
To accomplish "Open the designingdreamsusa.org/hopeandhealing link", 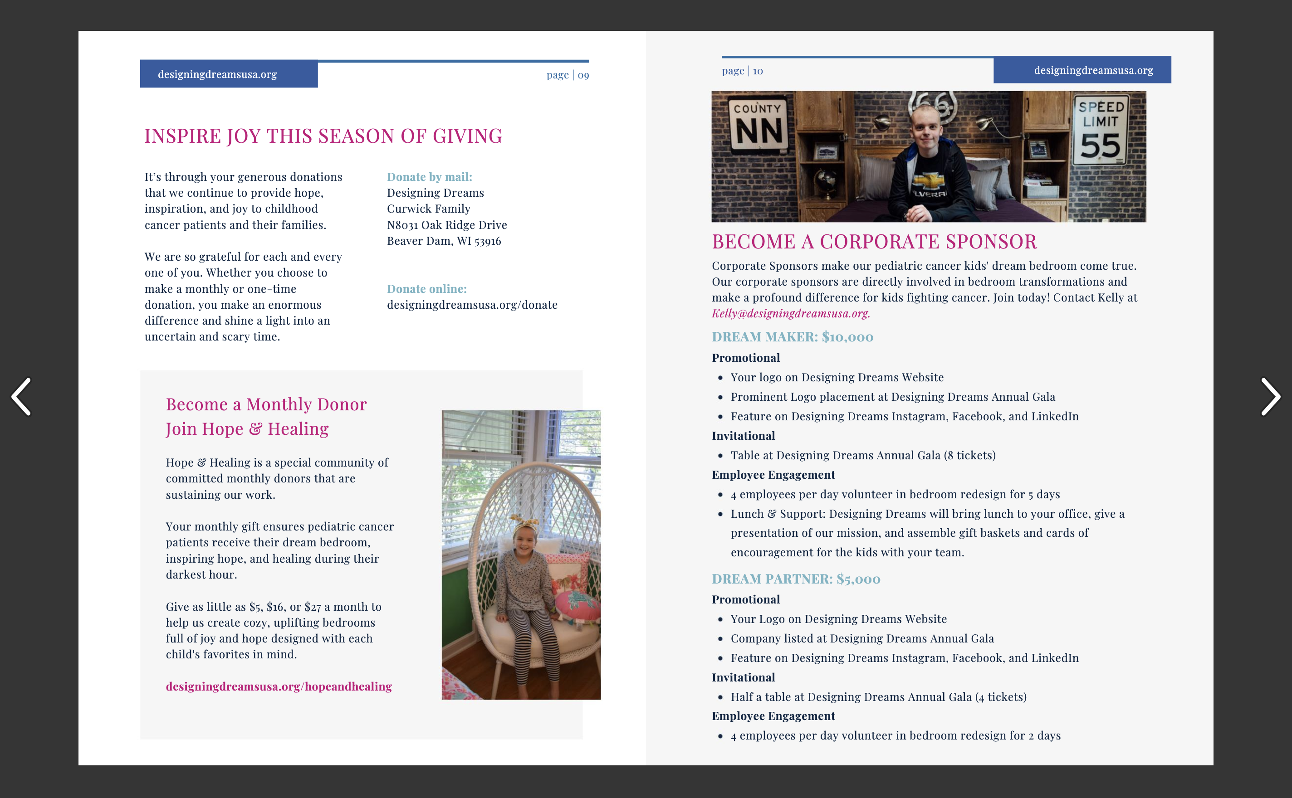I will [279, 686].
